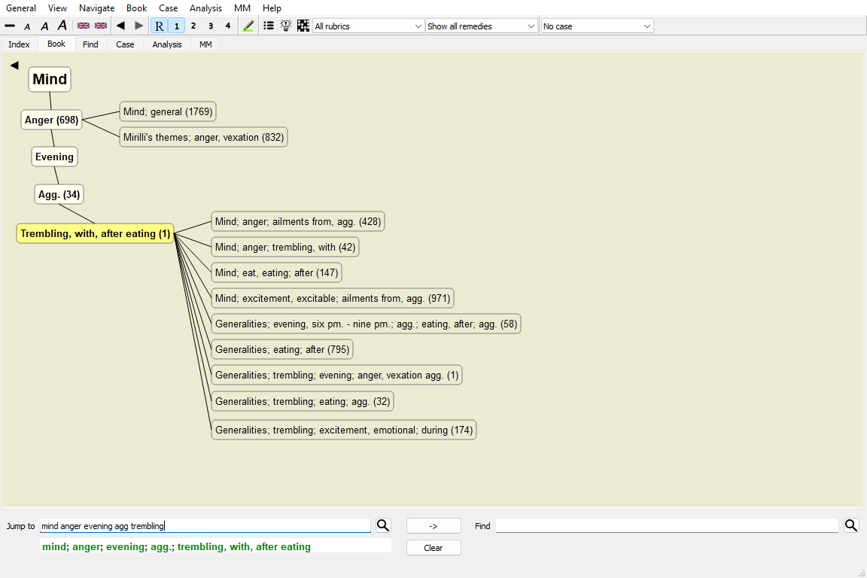Click the Jump to input field
Image resolution: width=867 pixels, height=578 pixels.
(x=205, y=526)
